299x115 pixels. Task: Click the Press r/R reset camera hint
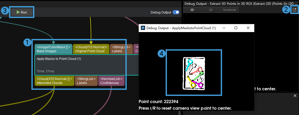pos(185,108)
